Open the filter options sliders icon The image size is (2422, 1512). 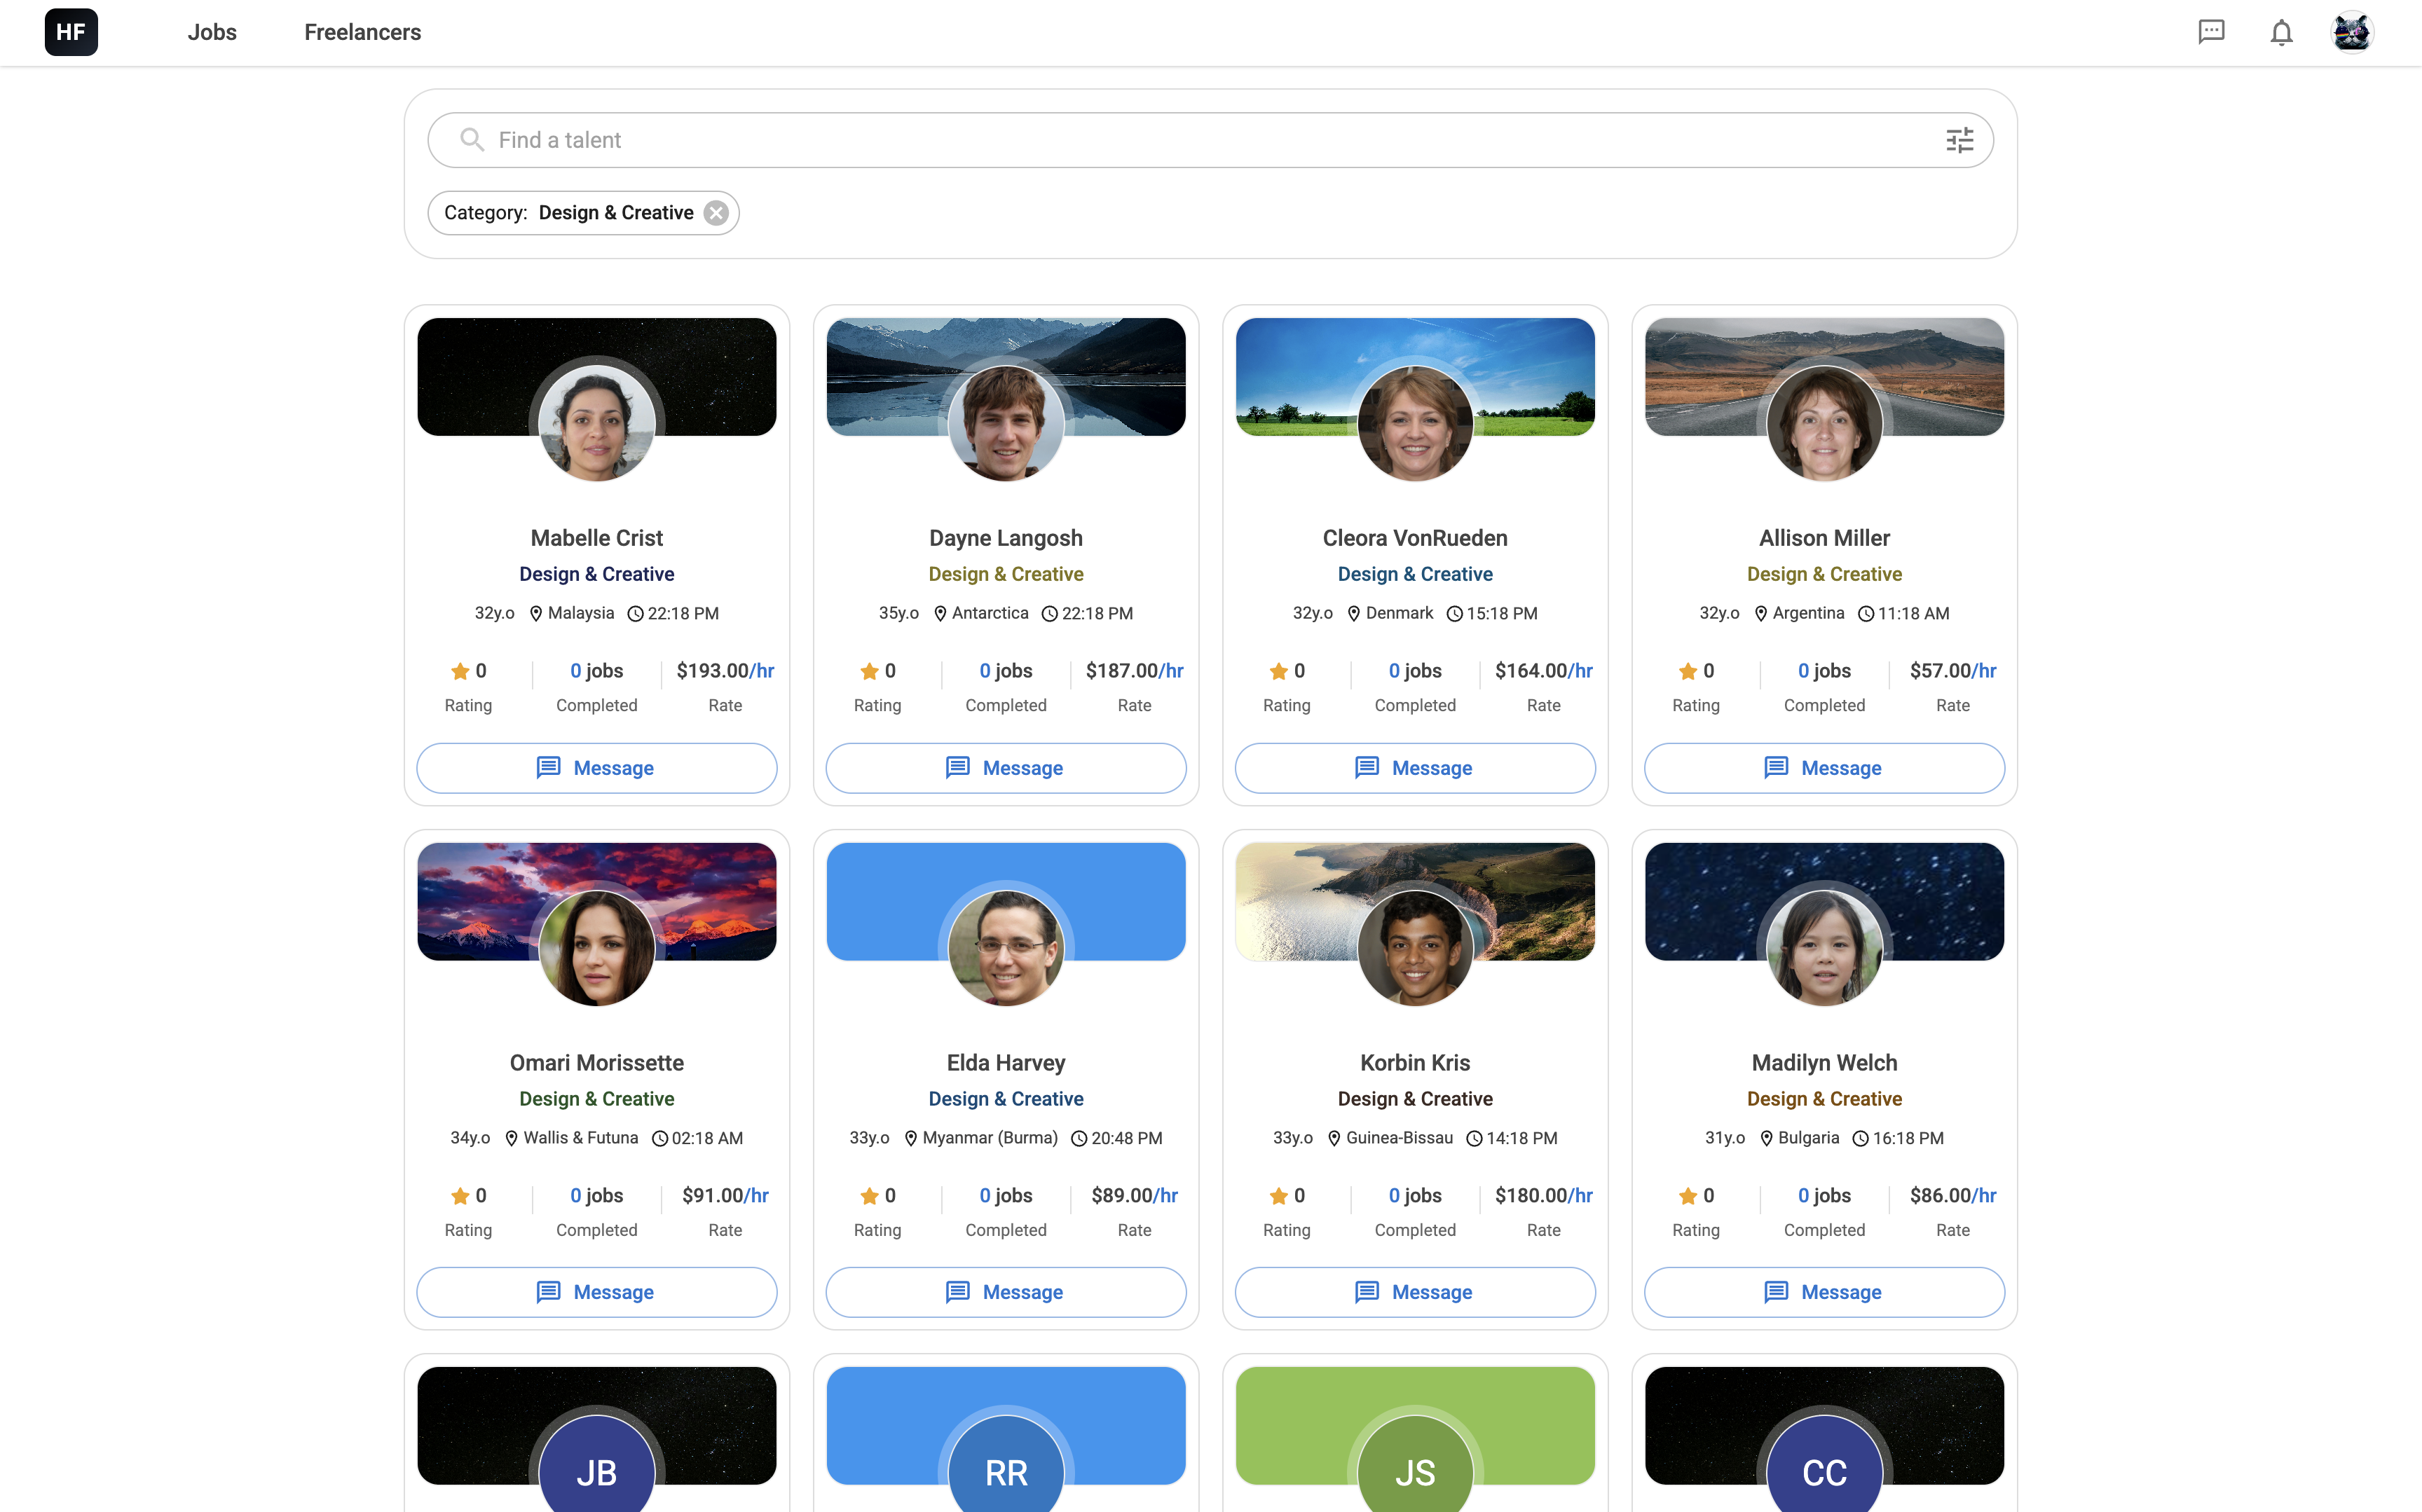click(1959, 140)
